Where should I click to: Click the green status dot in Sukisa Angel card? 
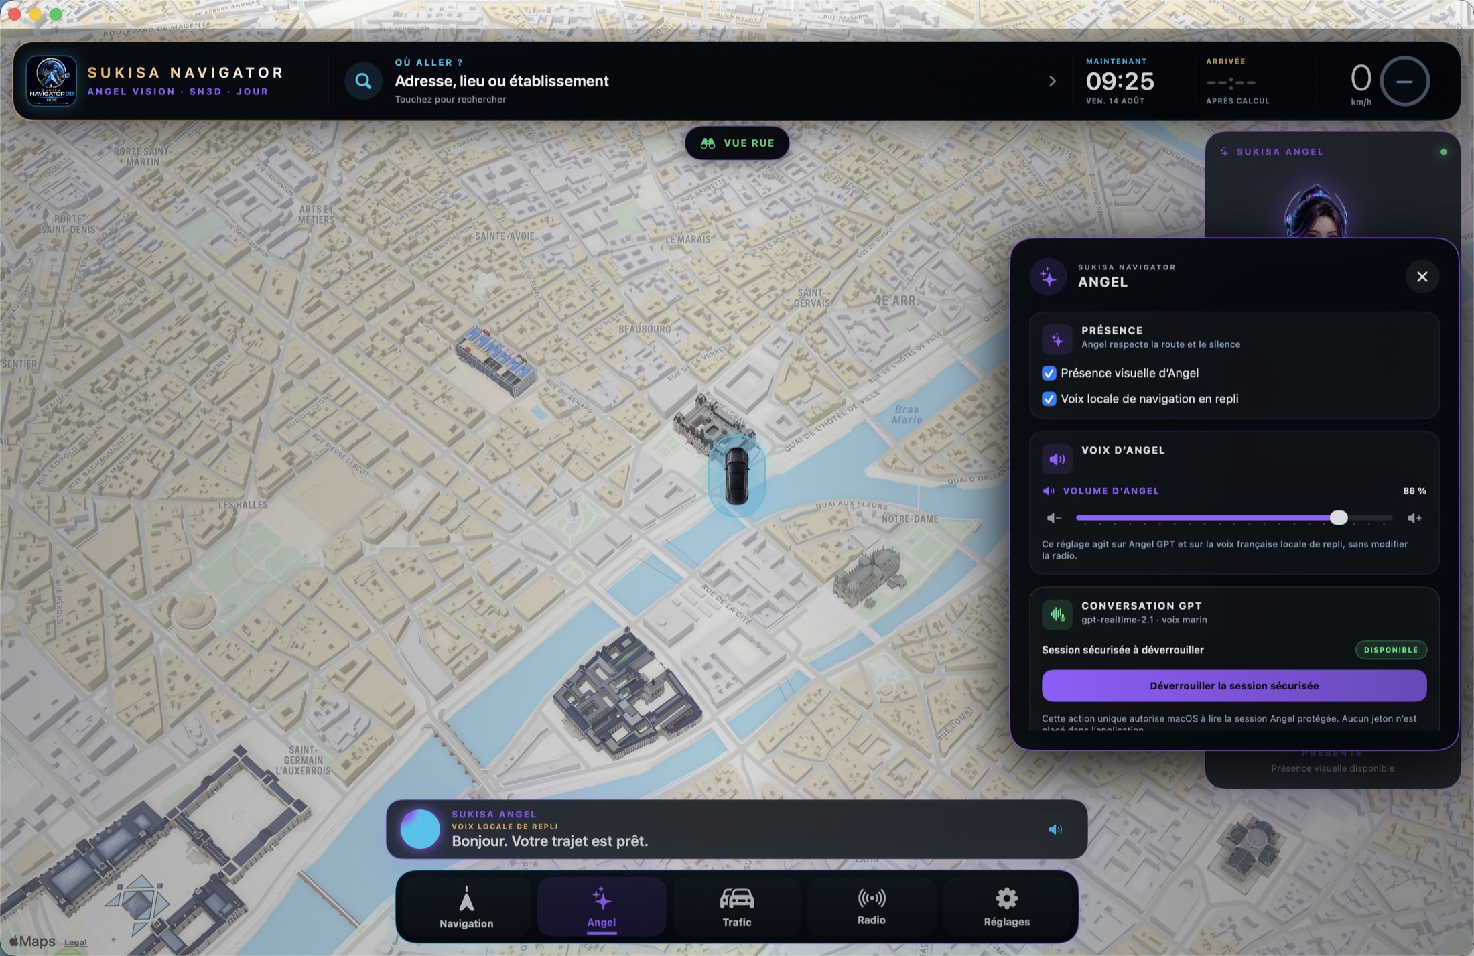1443,152
